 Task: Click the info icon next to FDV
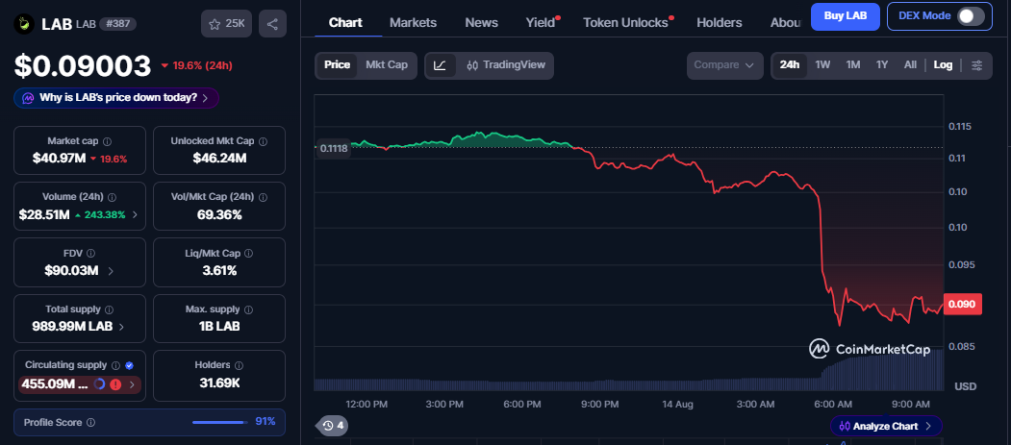(x=91, y=253)
